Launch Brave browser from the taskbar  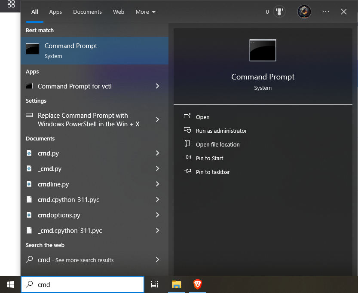pos(197,284)
